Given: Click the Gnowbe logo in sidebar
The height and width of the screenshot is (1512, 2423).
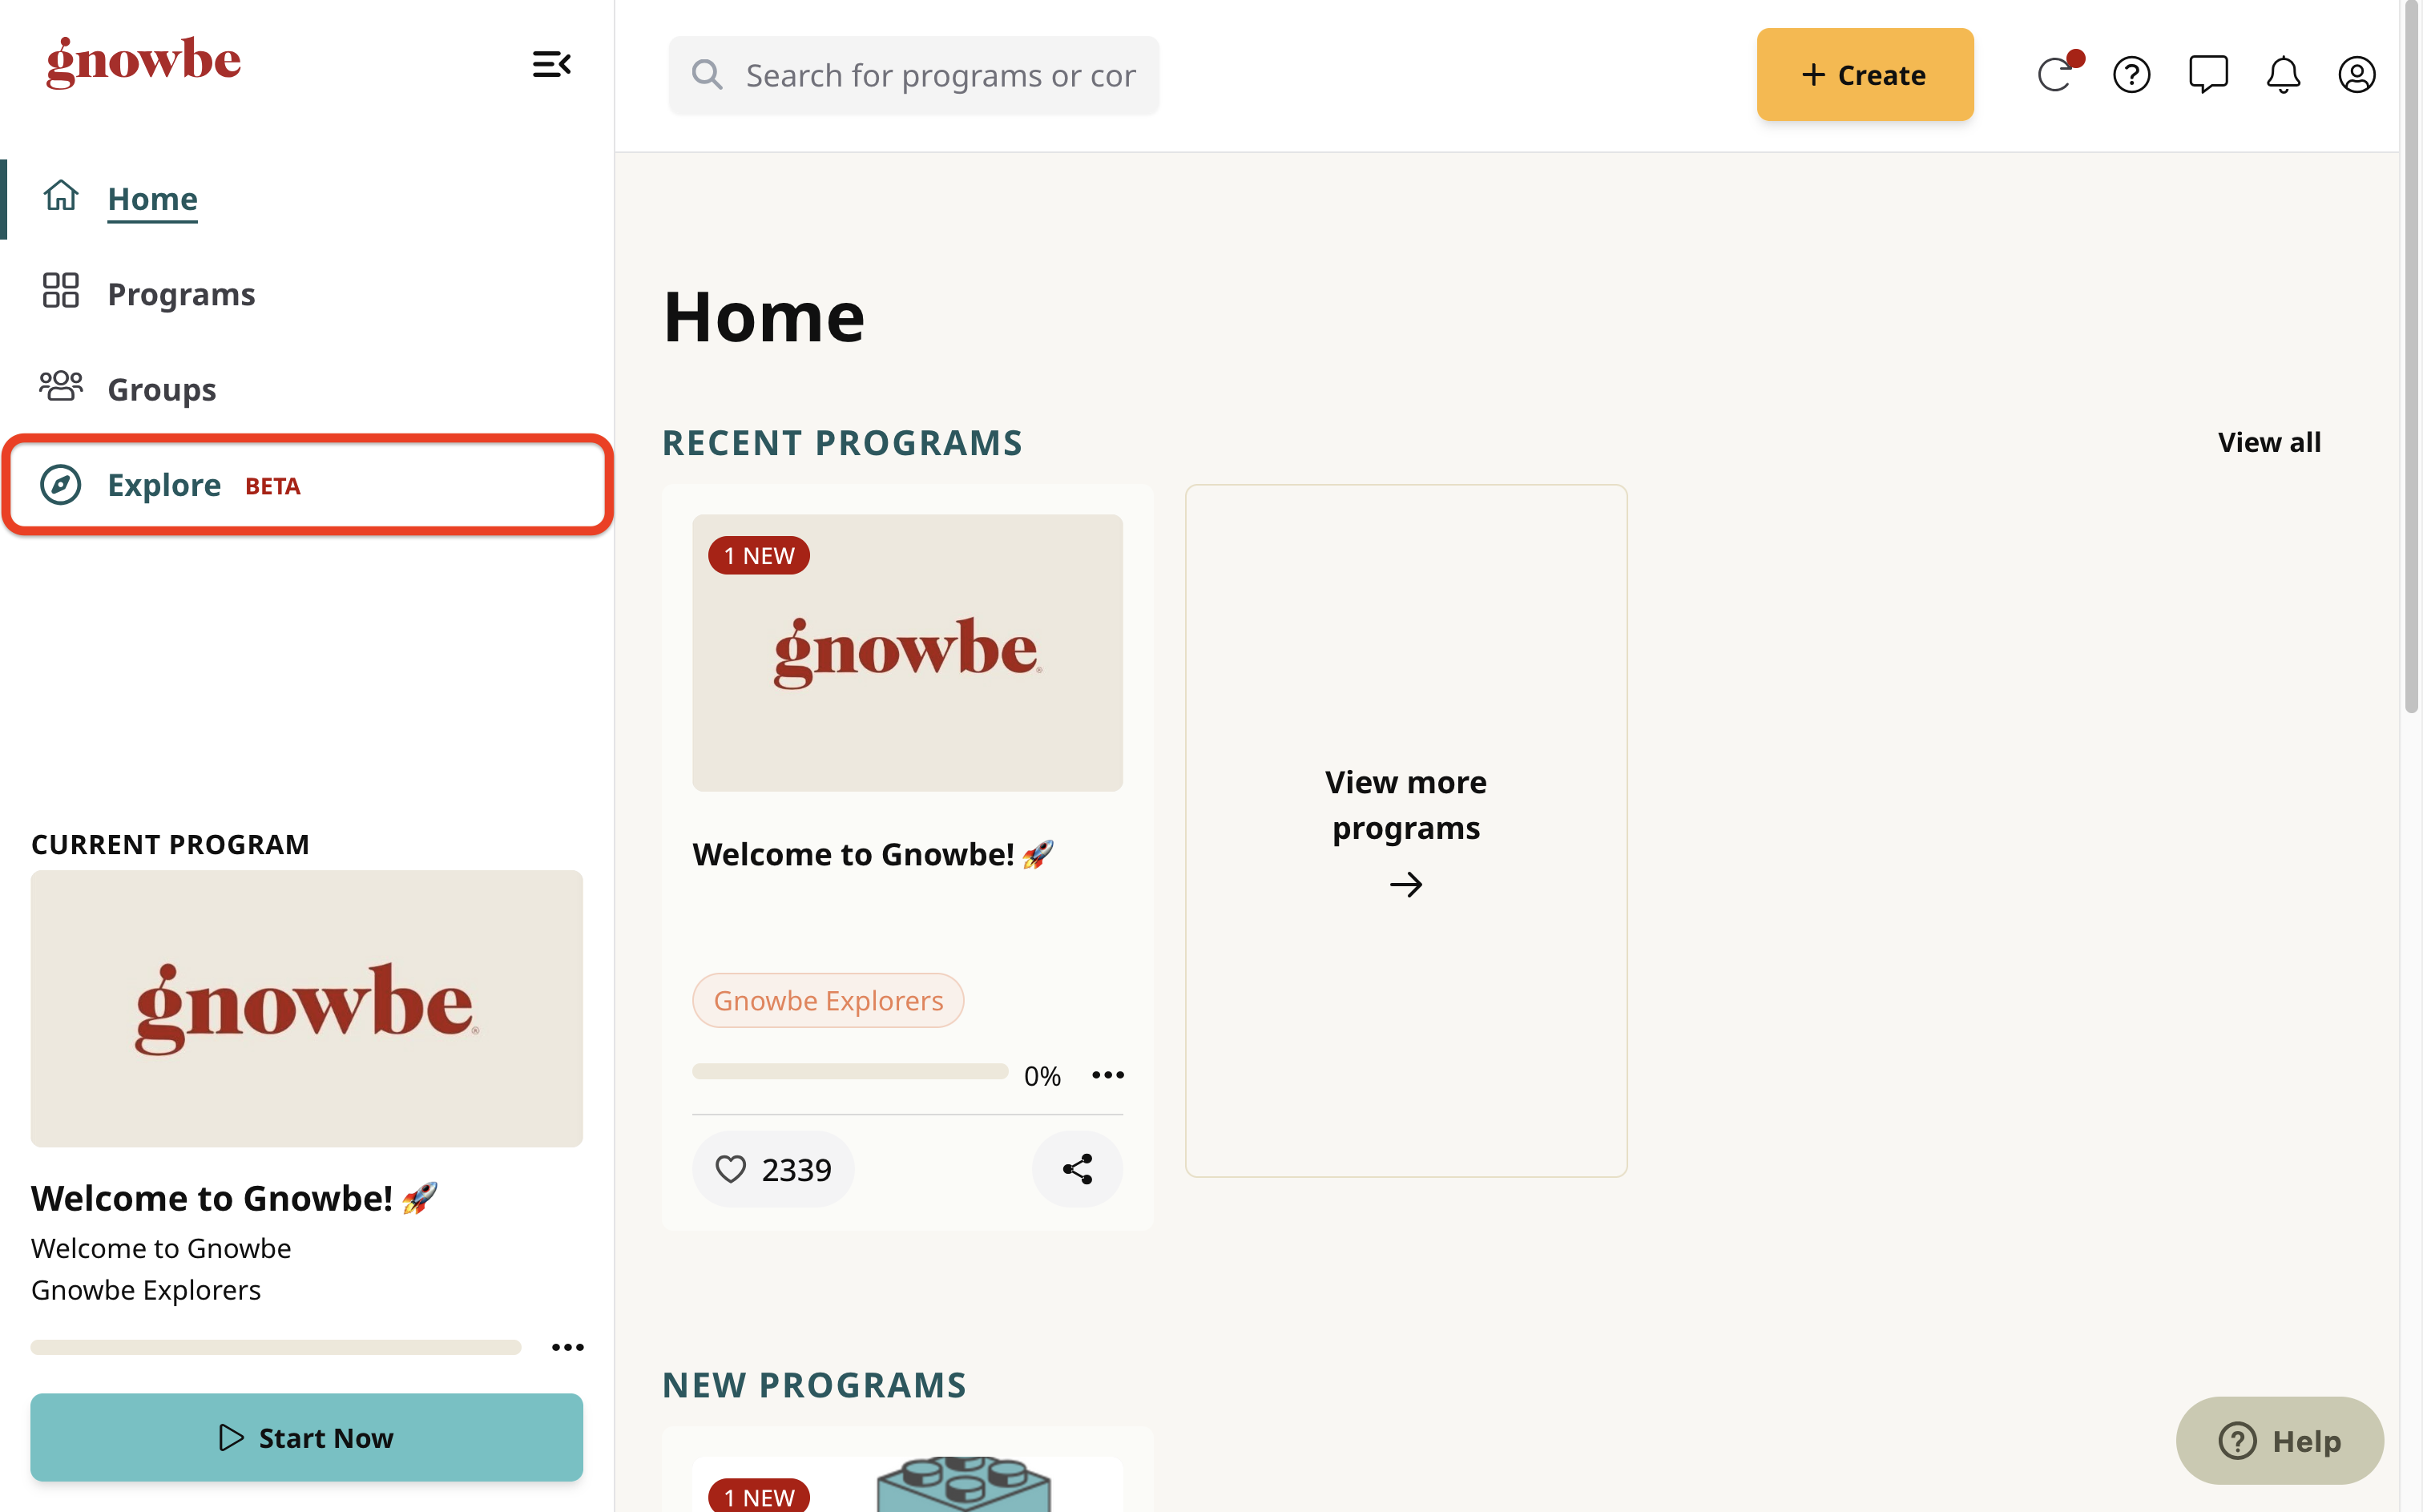Looking at the screenshot, I should pos(144,62).
